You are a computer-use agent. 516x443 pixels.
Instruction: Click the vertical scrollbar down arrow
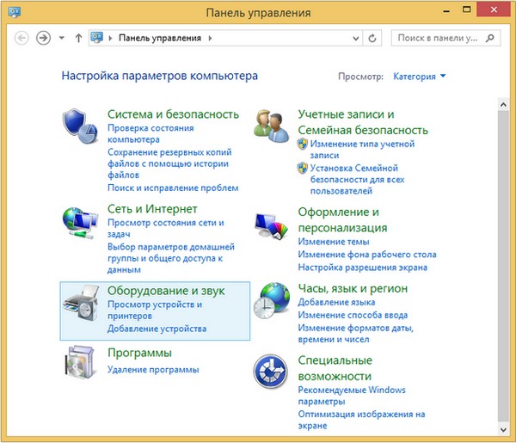point(503,429)
